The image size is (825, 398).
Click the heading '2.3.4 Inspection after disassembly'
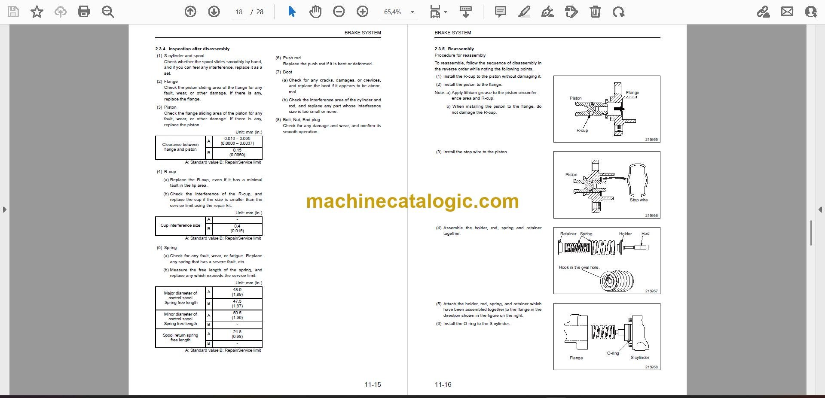pos(192,49)
